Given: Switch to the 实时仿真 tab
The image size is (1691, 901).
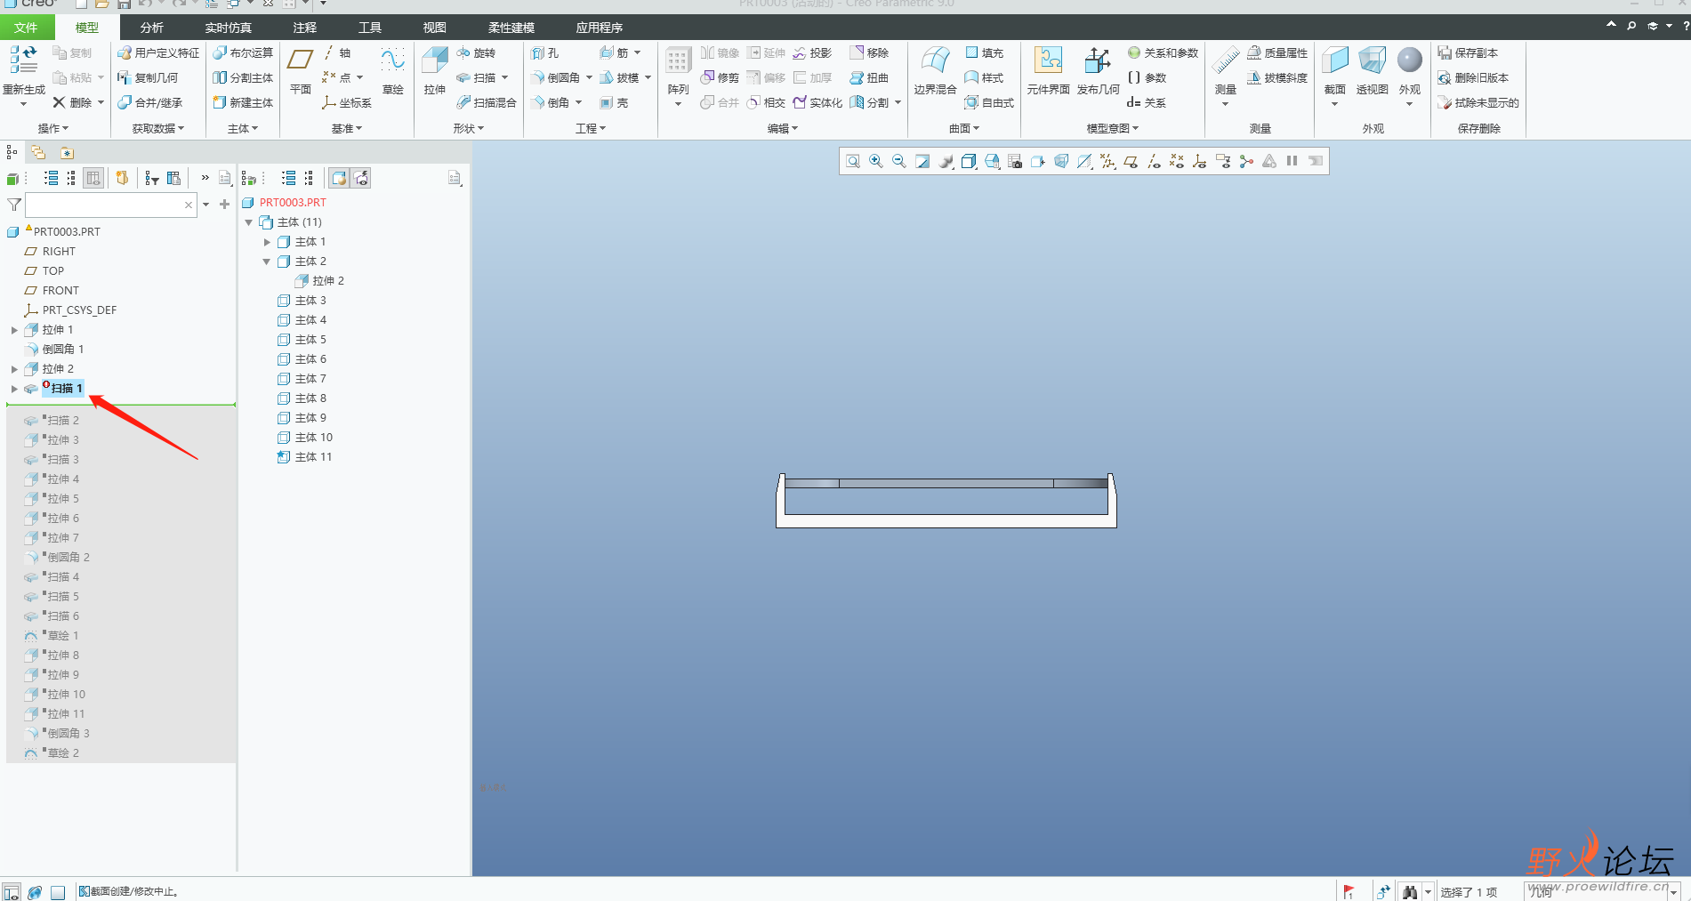Looking at the screenshot, I should click(x=229, y=28).
